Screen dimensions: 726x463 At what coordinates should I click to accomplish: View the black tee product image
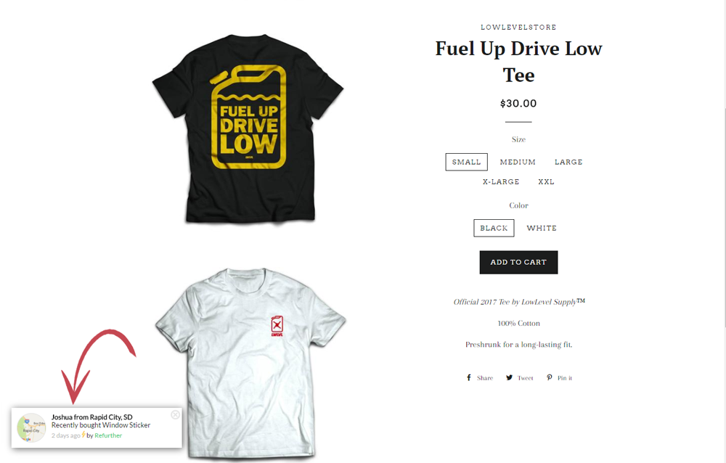(x=248, y=128)
